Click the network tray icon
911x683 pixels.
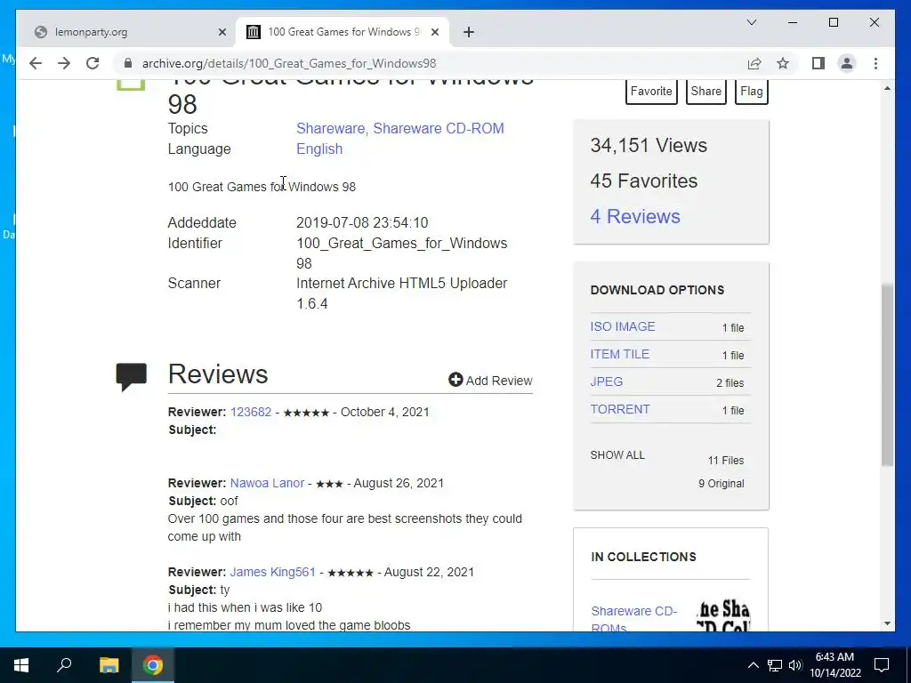click(x=775, y=665)
